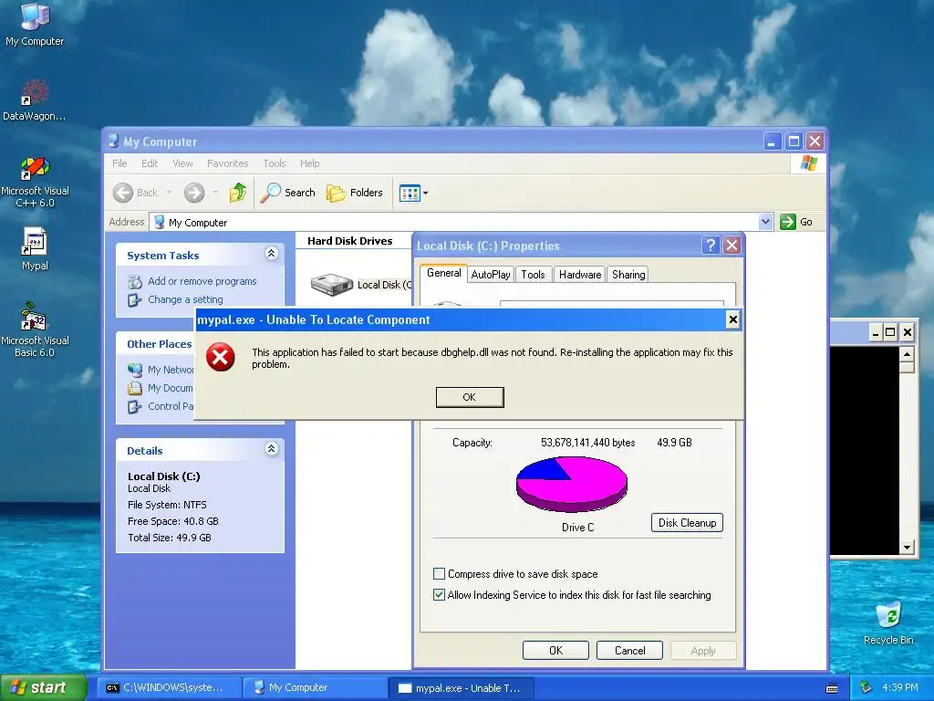This screenshot has width=934, height=701.
Task: Click Free Space: 40.8 GB text
Action: tap(173, 521)
